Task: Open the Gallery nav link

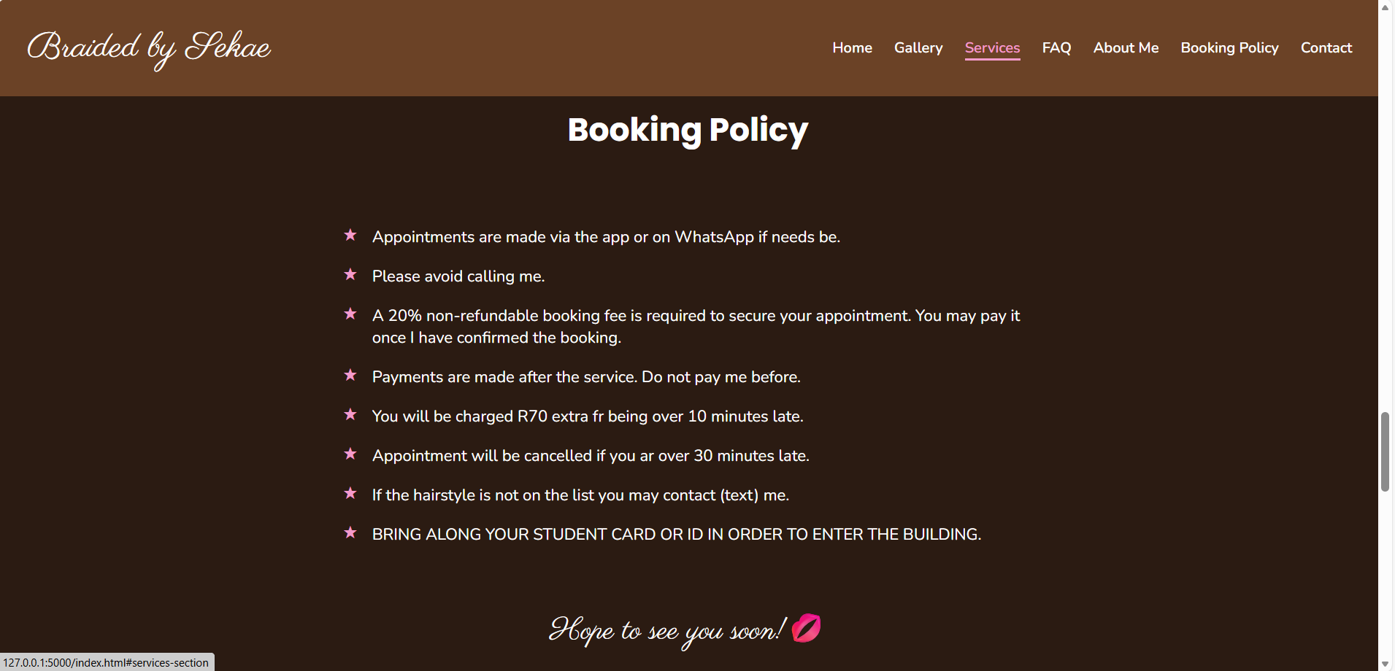Action: coord(918,48)
